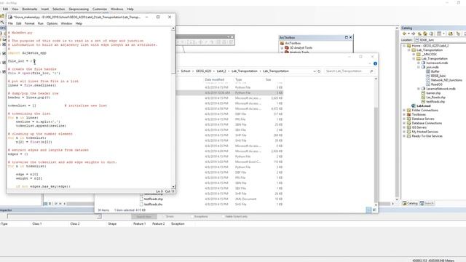Open the ArcMap Bookmarks menu
This screenshot has height=262, width=466.
[30, 9]
